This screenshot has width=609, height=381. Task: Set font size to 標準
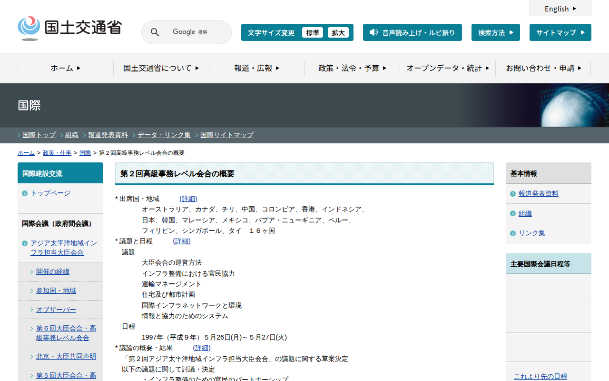tap(313, 32)
